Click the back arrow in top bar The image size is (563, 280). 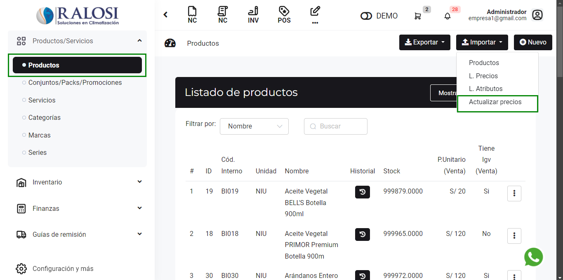pos(165,15)
